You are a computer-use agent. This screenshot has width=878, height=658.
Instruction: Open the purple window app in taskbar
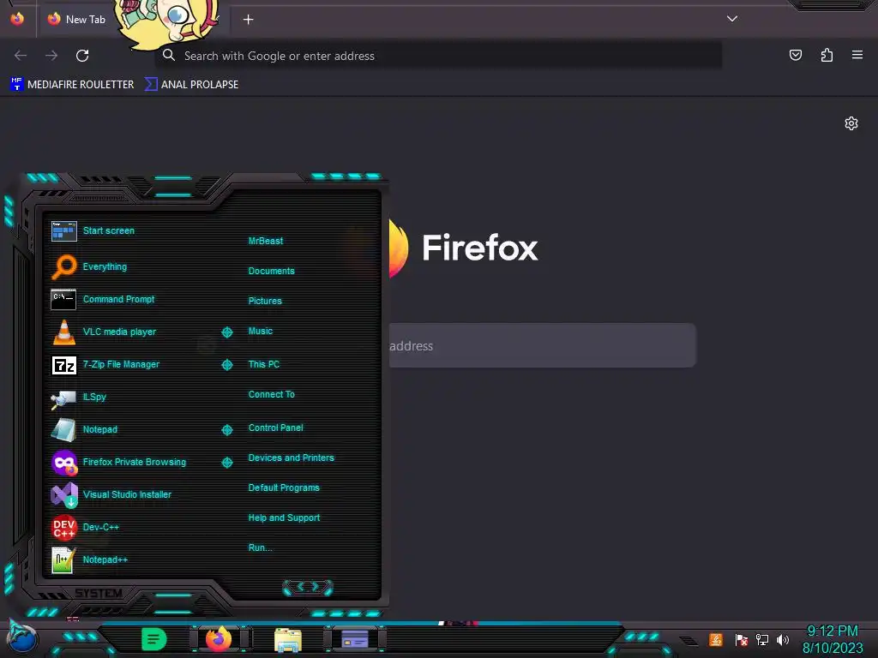tap(355, 639)
